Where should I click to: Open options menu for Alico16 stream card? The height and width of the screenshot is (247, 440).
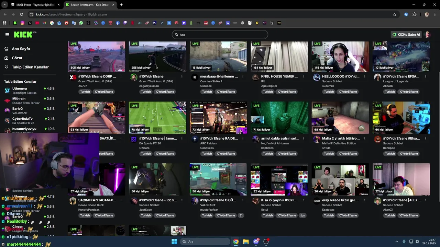(426, 77)
